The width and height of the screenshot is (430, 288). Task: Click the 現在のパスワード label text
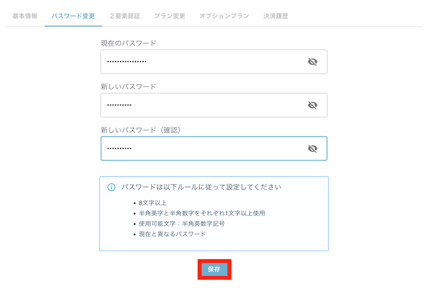[x=128, y=44]
